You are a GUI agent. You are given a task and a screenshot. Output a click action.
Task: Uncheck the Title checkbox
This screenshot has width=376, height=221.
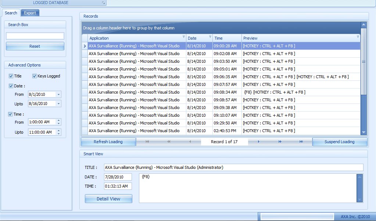click(11, 76)
